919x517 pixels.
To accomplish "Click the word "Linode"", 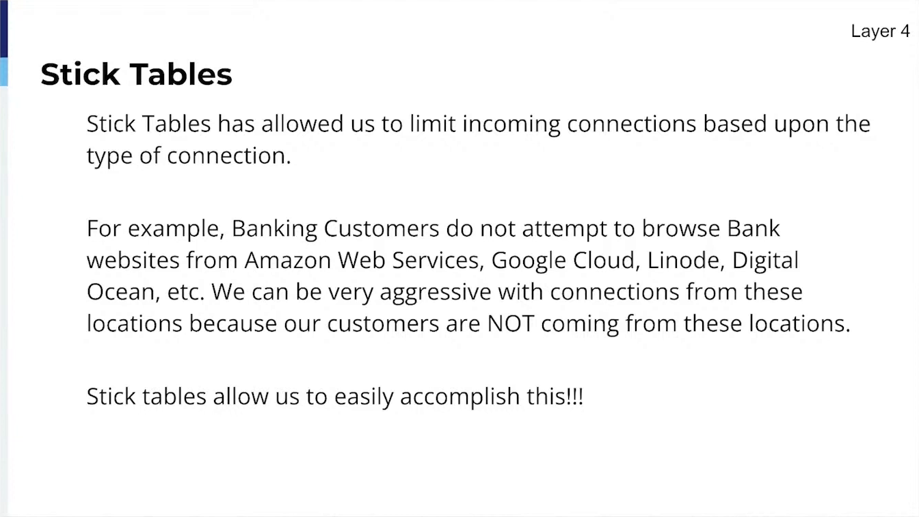I will (x=676, y=260).
